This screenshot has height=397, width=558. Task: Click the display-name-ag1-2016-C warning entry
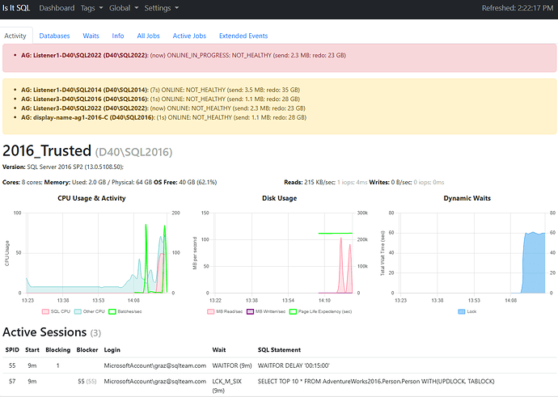coord(163,117)
